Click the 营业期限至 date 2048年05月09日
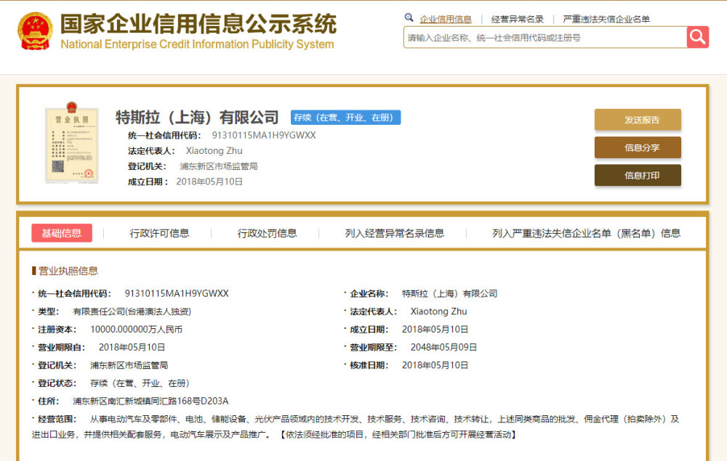The height and width of the screenshot is (461, 727). click(x=443, y=347)
